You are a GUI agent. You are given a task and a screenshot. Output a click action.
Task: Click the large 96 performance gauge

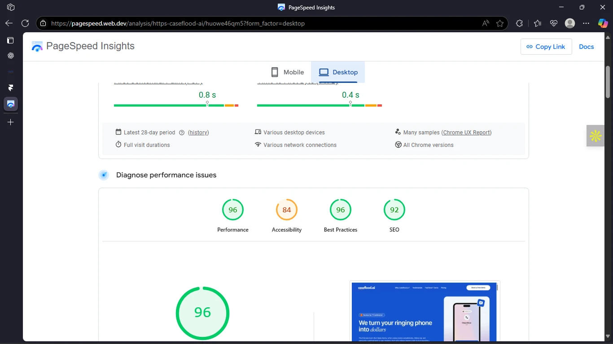(202, 313)
